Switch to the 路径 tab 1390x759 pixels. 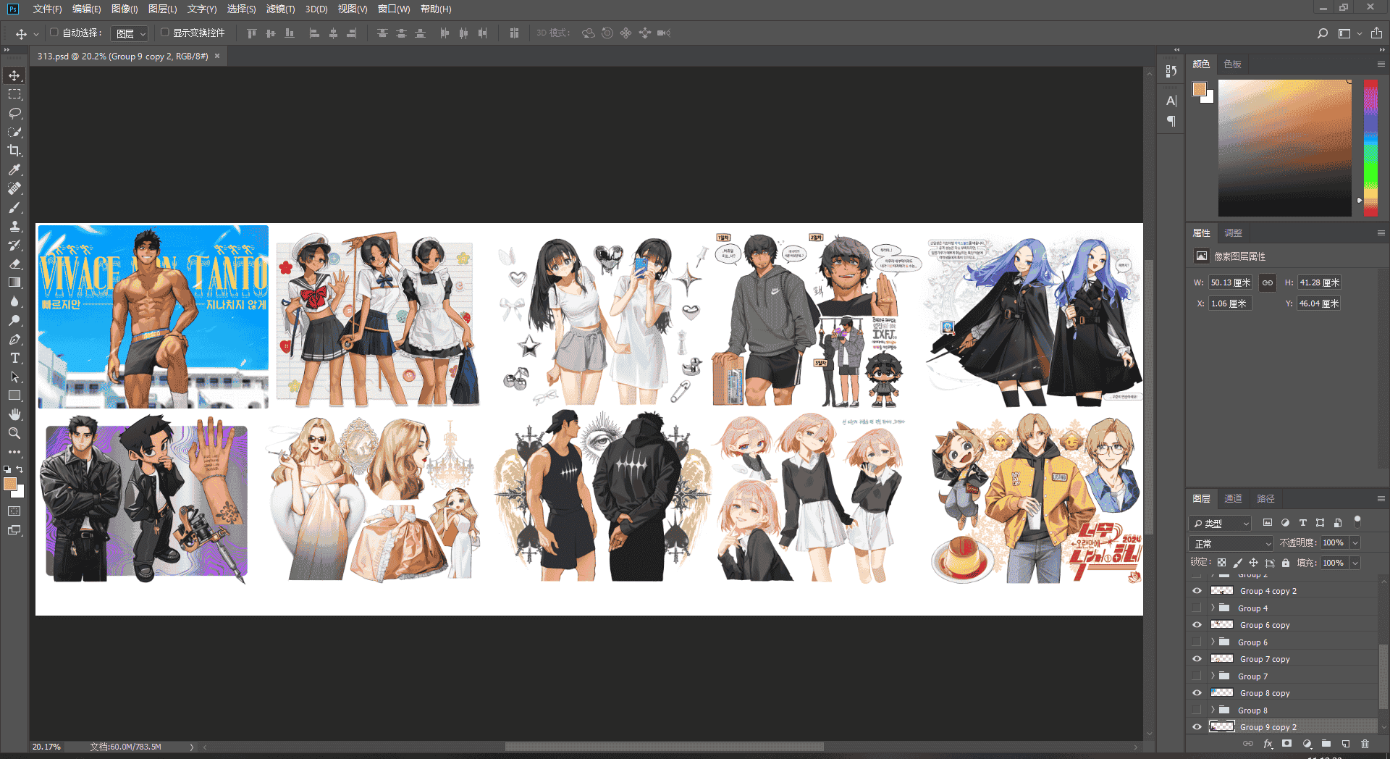(1265, 499)
